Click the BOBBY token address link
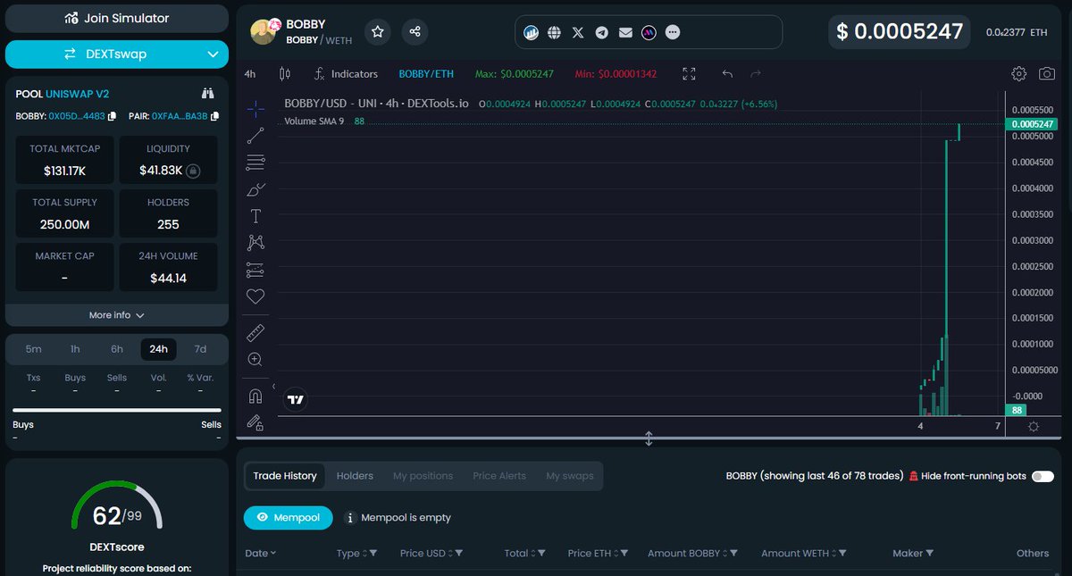This screenshot has width=1072, height=576. (x=77, y=116)
